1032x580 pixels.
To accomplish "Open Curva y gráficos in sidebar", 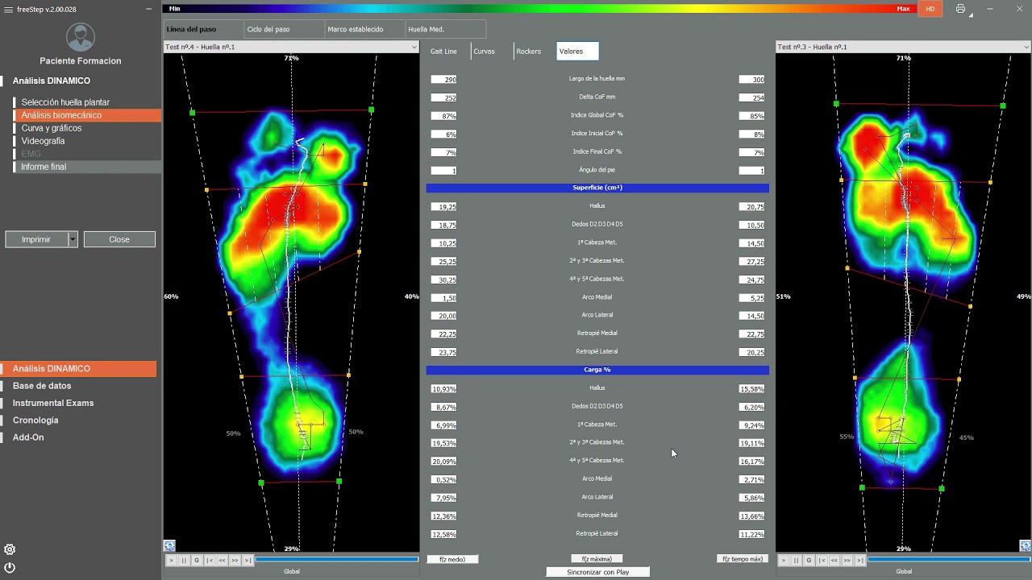I will coord(86,128).
